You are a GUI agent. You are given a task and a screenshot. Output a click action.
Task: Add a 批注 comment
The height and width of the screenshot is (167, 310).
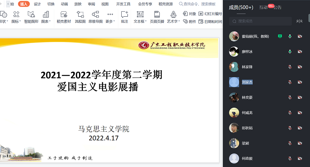pos(124,17)
